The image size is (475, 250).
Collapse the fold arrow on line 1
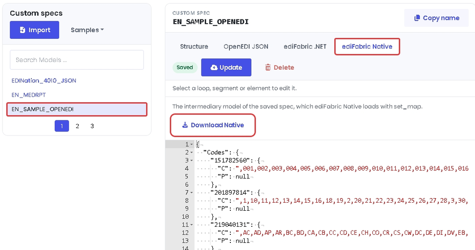[x=191, y=144]
